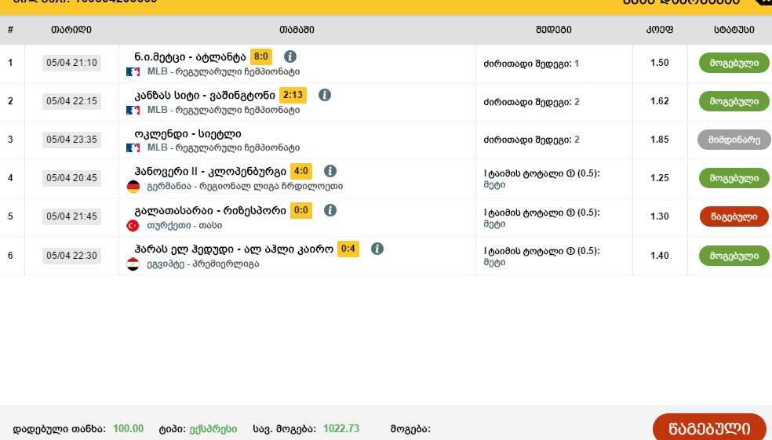
Task: Click the 2:13 score badge
Action: coord(293,95)
